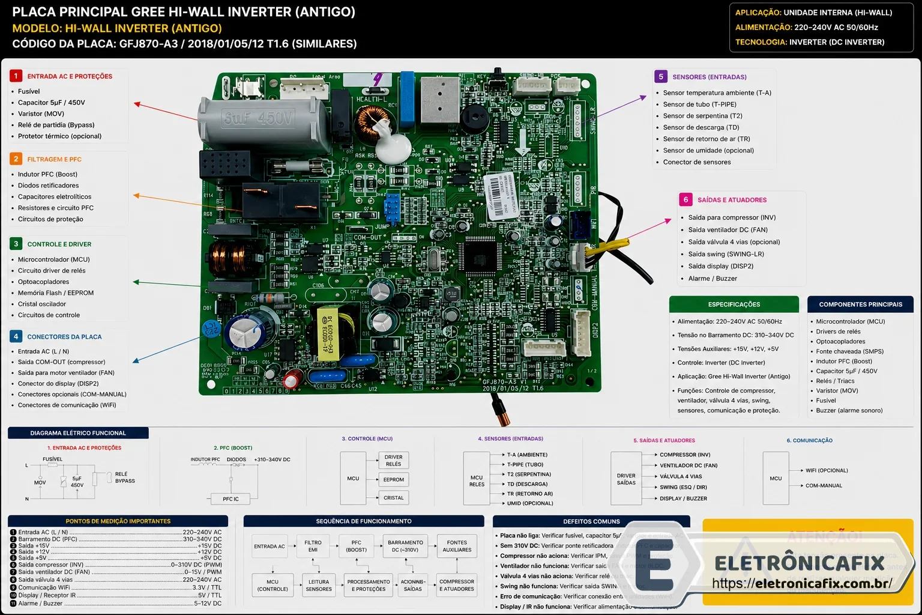Click 'Protetor térmico (opcional)' text
The width and height of the screenshot is (922, 615).
(59, 136)
